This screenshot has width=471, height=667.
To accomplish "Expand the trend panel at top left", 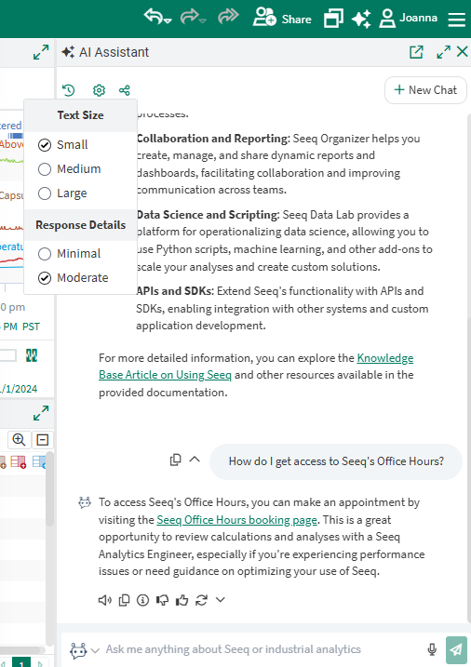I will tap(41, 52).
